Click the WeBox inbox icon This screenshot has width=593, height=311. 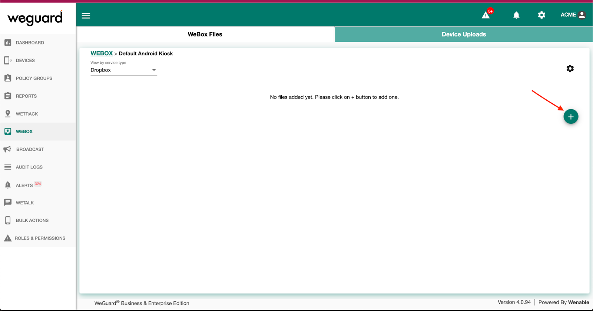pyautogui.click(x=8, y=131)
